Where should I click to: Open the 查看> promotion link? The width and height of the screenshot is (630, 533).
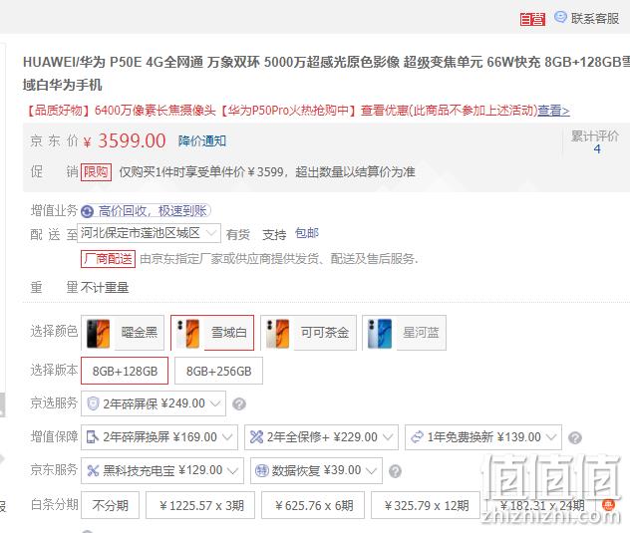point(553,110)
